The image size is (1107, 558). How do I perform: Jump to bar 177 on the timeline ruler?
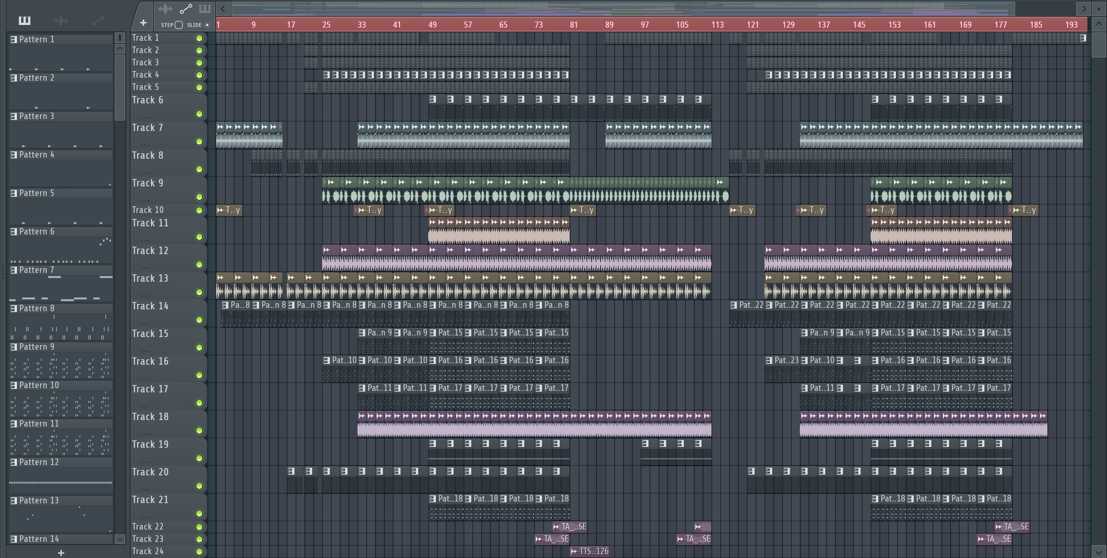[x=1001, y=25]
